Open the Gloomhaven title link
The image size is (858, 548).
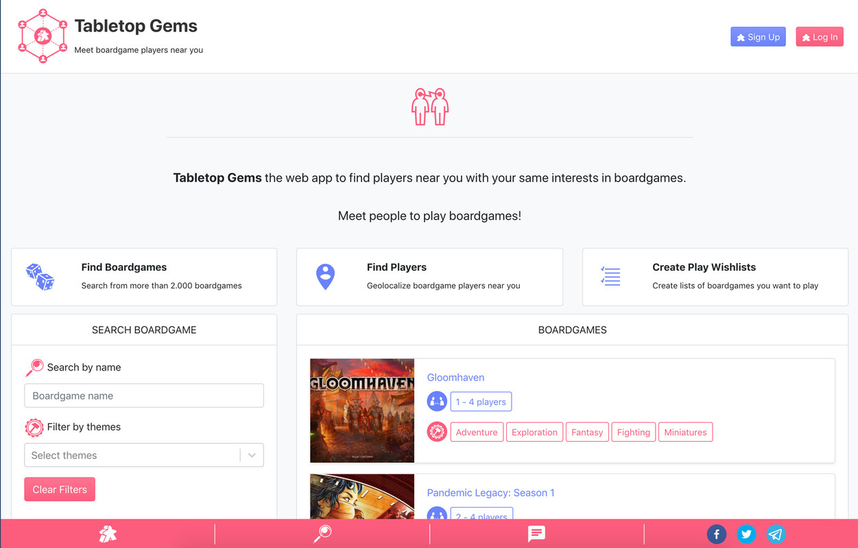[x=455, y=377]
